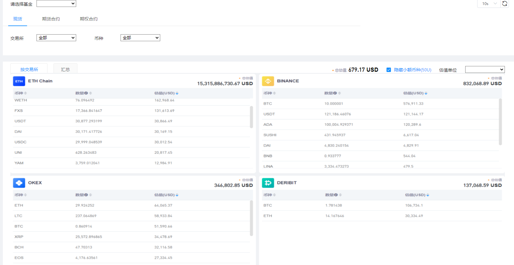Image resolution: width=514 pixels, height=265 pixels.
Task: Open the 币种 currency dropdown
Action: coord(140,38)
